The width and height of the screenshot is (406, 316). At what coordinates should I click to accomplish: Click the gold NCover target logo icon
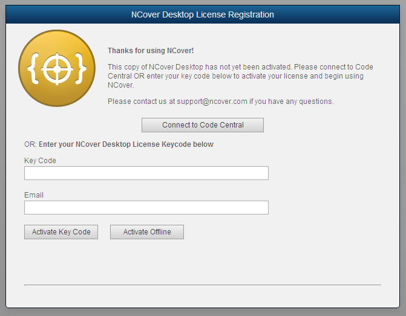click(x=57, y=68)
